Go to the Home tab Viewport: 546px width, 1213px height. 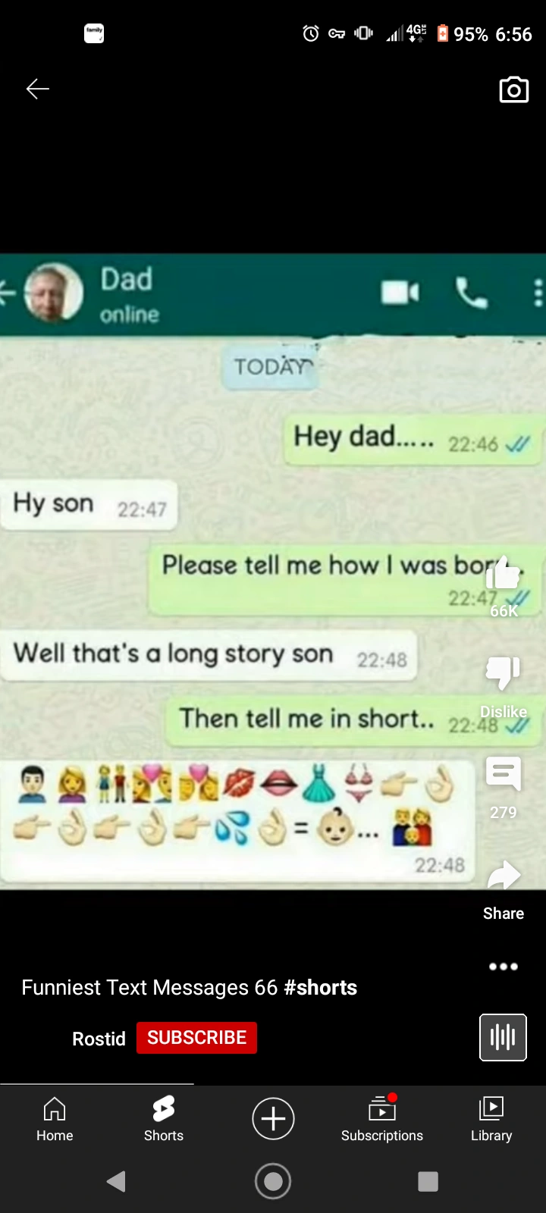click(55, 1119)
